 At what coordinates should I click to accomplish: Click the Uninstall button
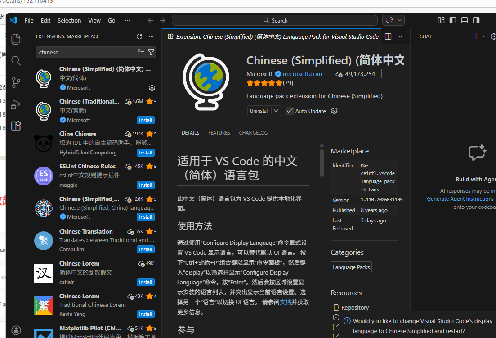pos(259,111)
